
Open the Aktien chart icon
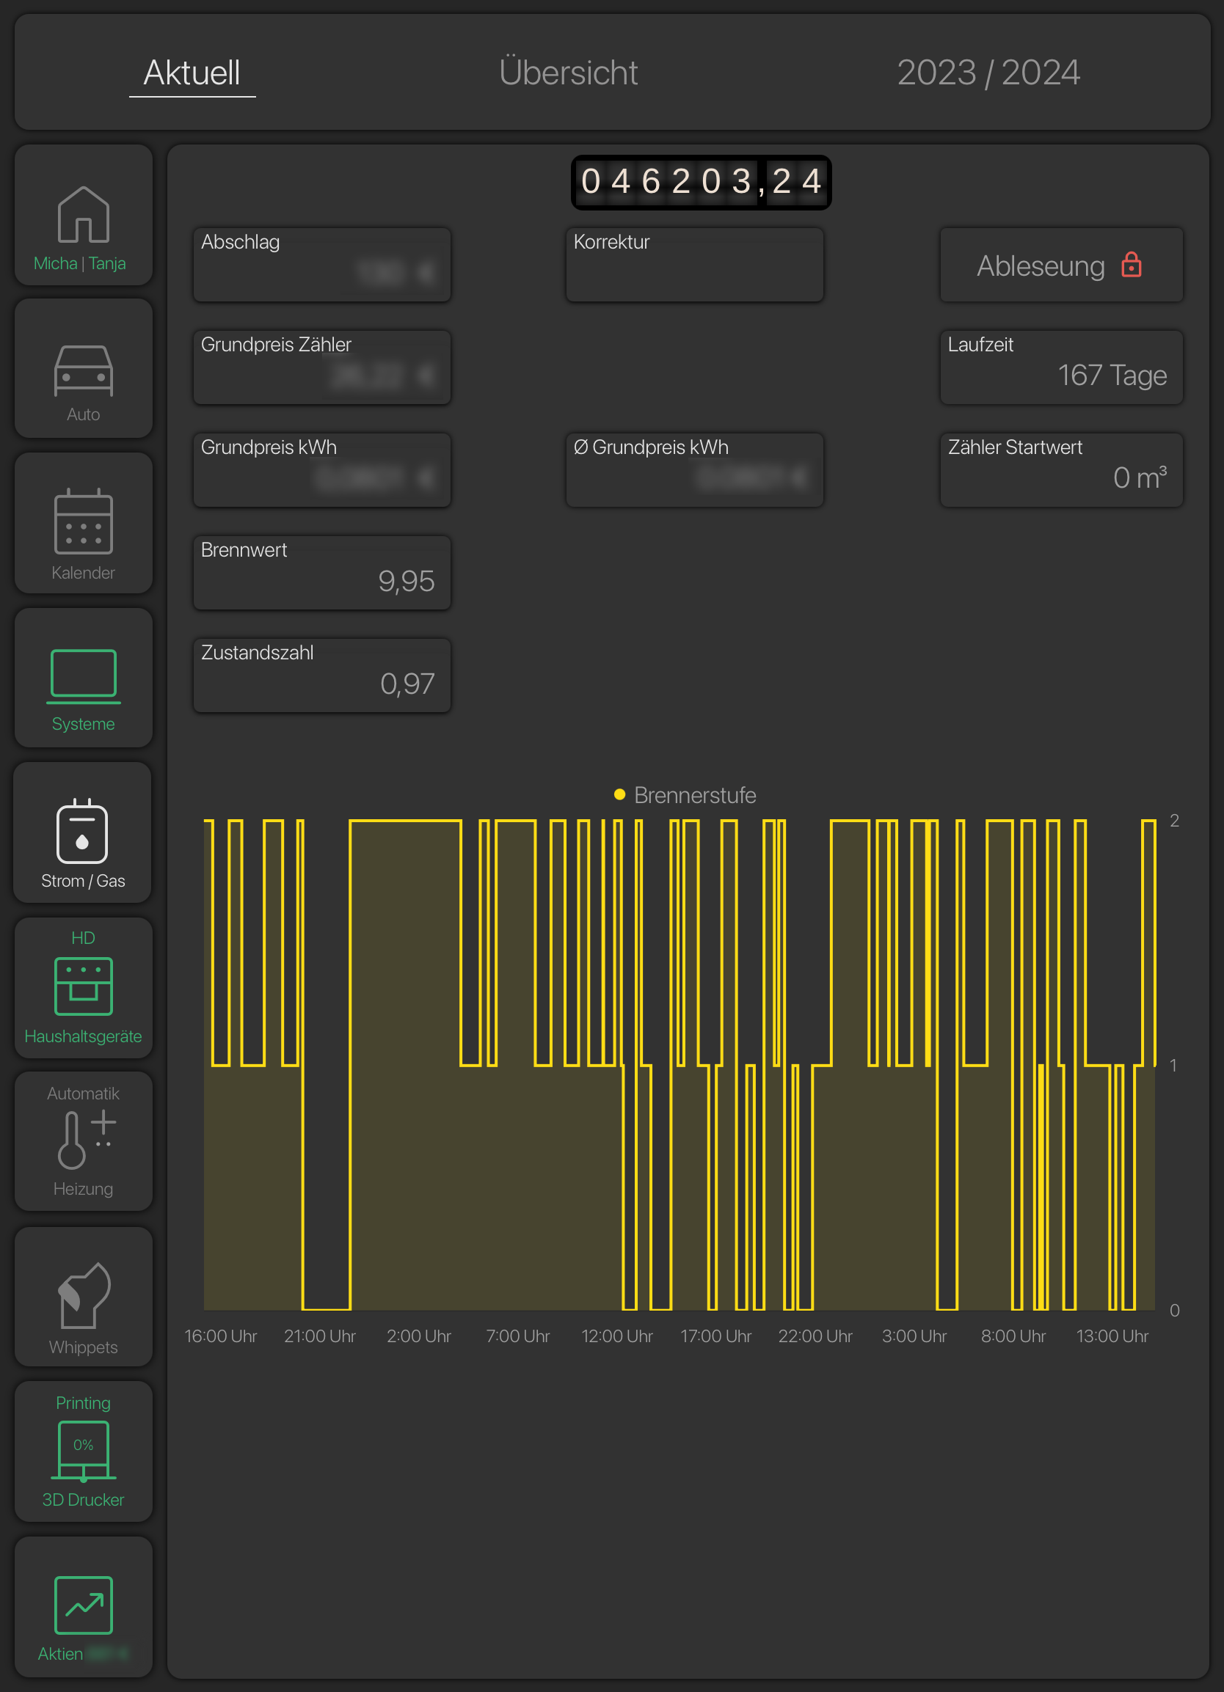point(84,1606)
